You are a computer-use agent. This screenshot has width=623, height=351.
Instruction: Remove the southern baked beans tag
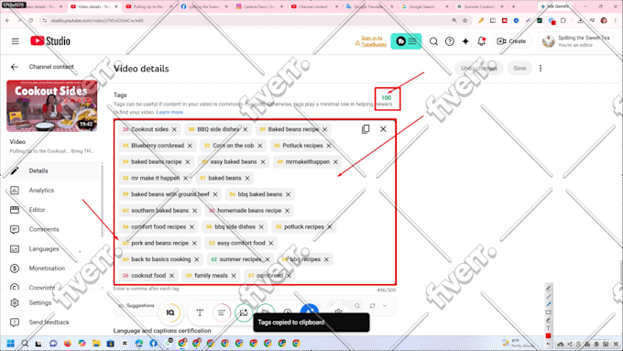coord(194,211)
